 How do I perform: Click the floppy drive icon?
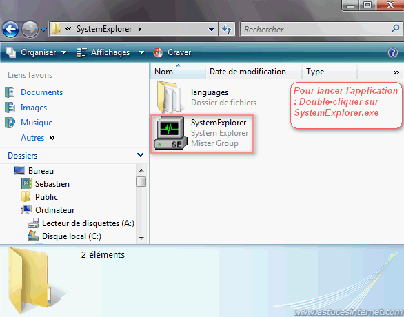click(33, 223)
